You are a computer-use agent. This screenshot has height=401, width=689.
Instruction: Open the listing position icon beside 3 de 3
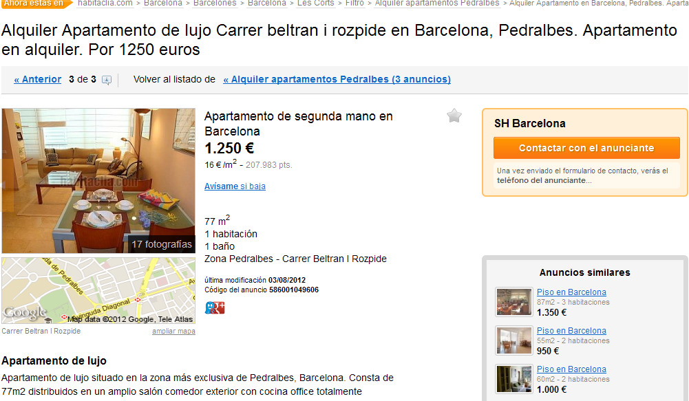point(106,80)
